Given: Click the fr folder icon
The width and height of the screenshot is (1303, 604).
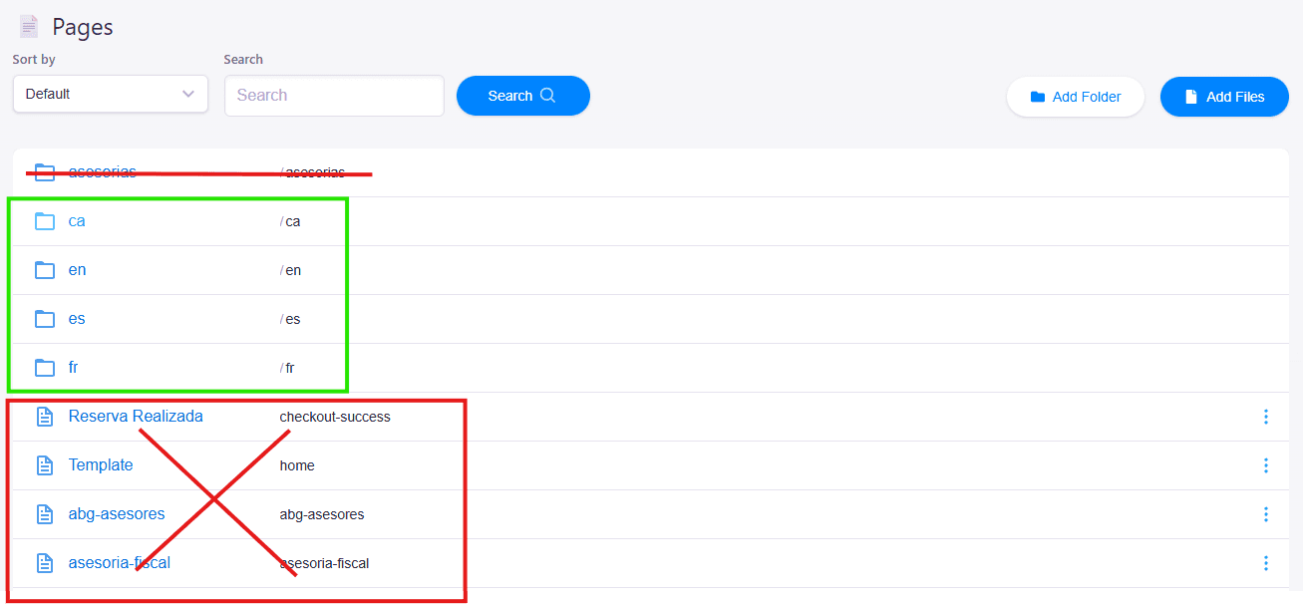Looking at the screenshot, I should tap(45, 368).
